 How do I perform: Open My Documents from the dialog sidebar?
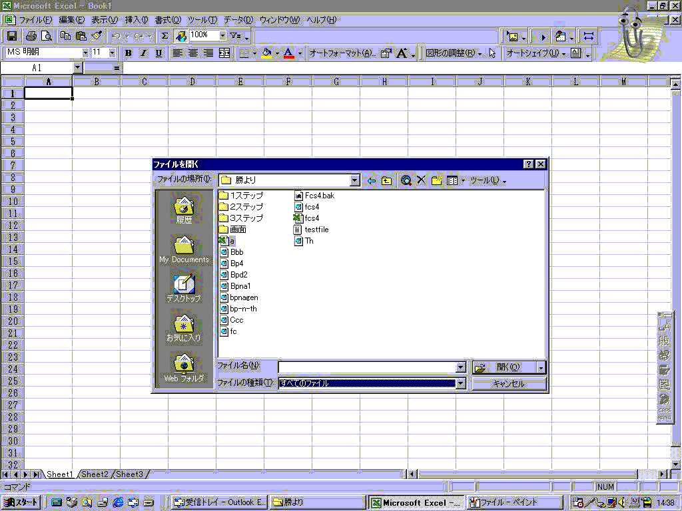click(x=184, y=250)
